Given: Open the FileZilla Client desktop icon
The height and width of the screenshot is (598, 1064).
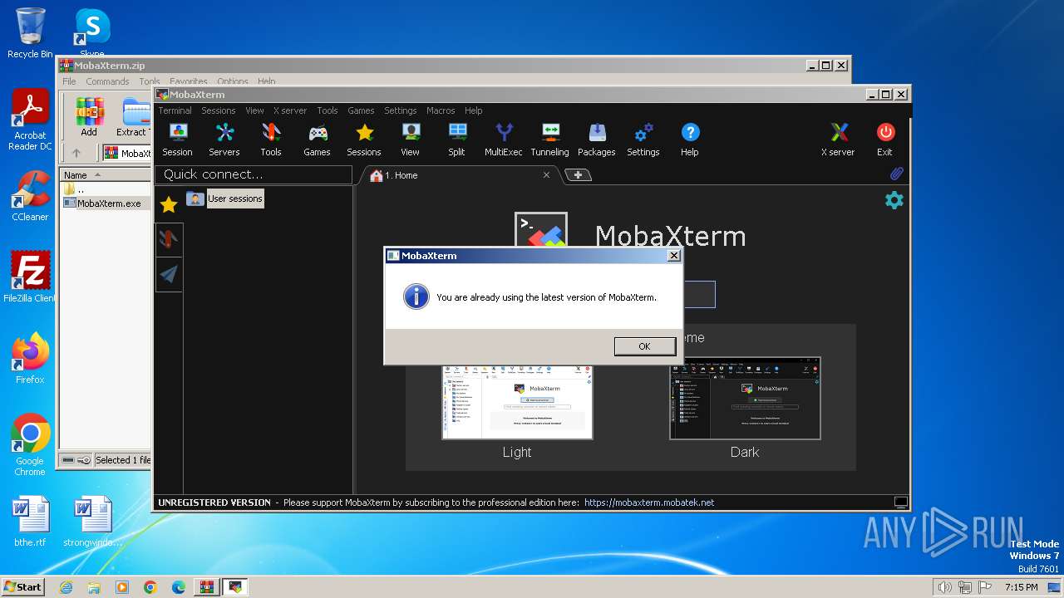Looking at the screenshot, I should pos(30,277).
